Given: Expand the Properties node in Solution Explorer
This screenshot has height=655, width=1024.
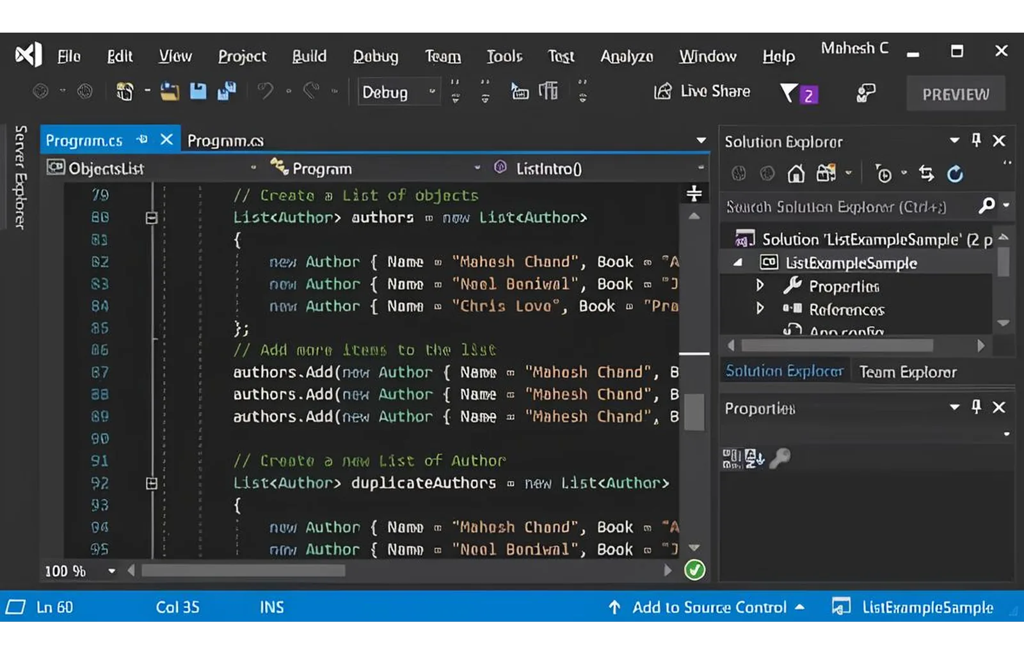Looking at the screenshot, I should click(x=760, y=285).
